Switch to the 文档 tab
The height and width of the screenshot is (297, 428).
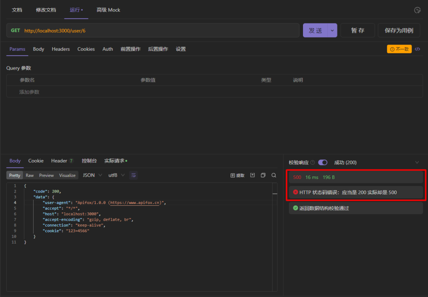click(x=17, y=10)
